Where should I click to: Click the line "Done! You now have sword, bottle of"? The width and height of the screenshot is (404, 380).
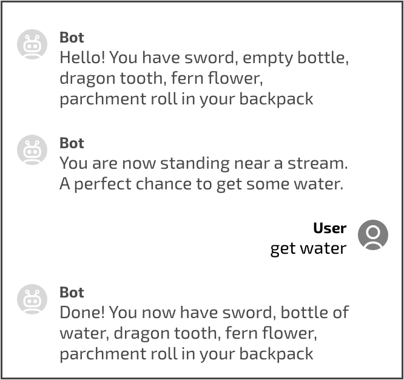(x=204, y=313)
